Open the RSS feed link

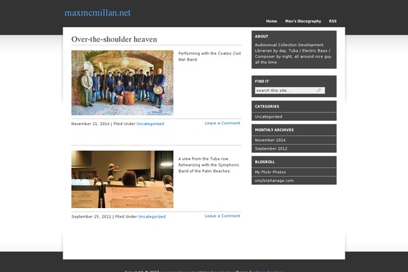pyautogui.click(x=333, y=21)
